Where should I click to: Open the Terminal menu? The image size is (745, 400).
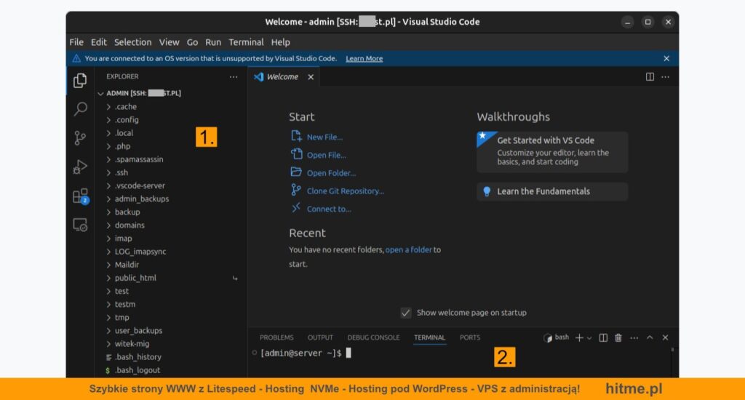tap(246, 42)
